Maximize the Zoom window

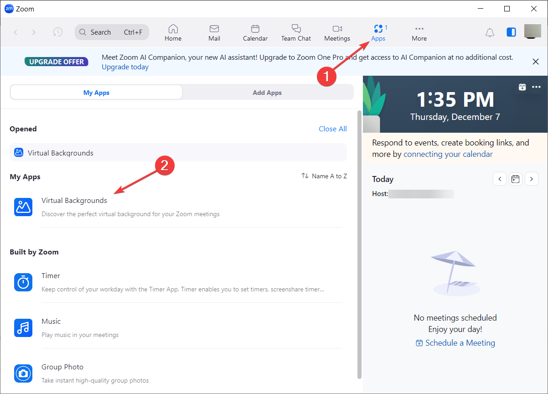coord(507,9)
